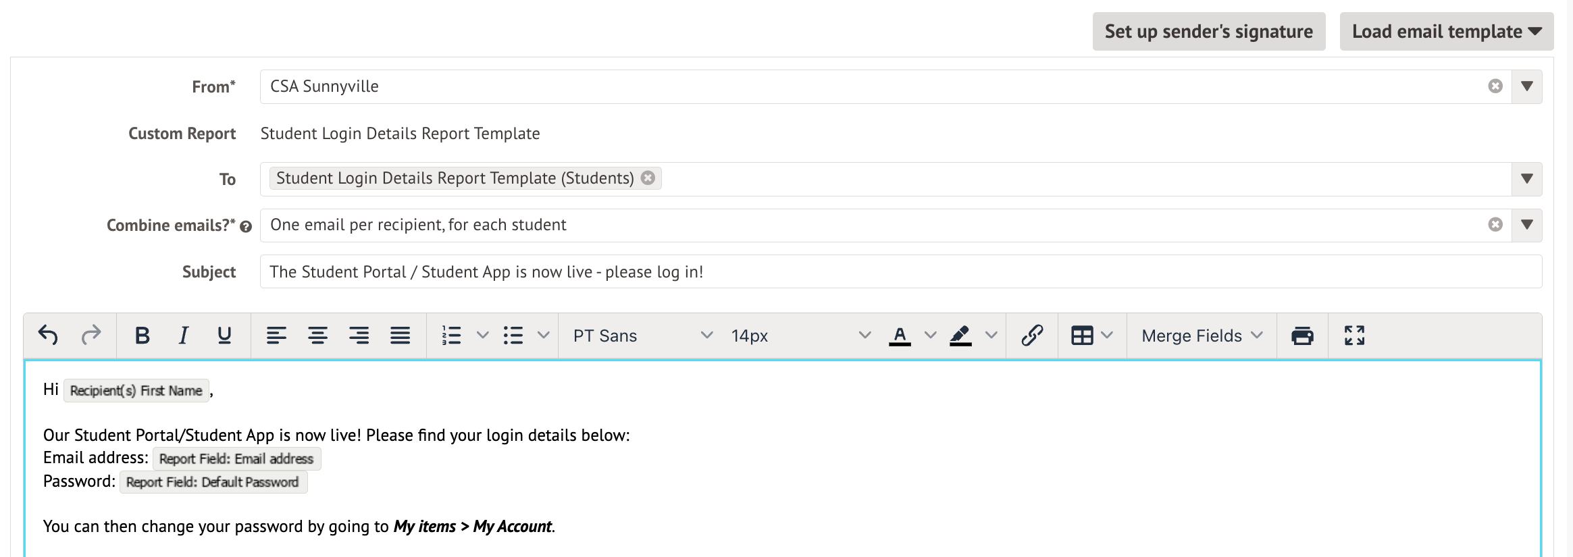Viewport: 1573px width, 557px height.
Task: Click the redo arrow icon
Action: click(91, 336)
